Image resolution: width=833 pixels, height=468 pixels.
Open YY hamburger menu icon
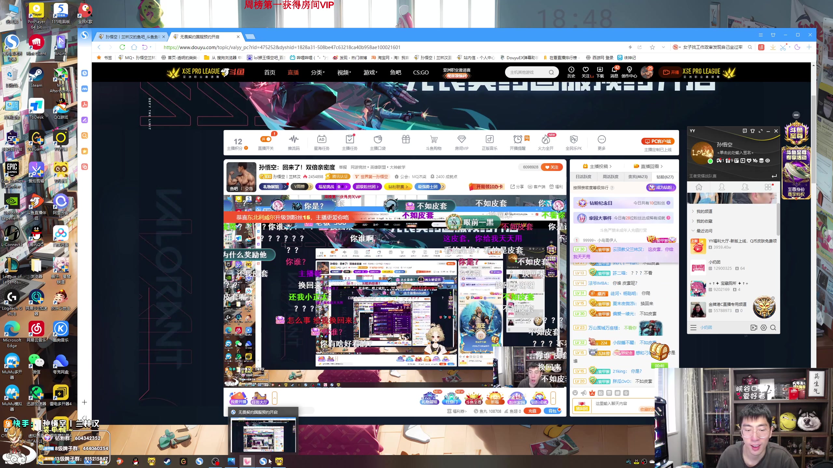coord(693,328)
